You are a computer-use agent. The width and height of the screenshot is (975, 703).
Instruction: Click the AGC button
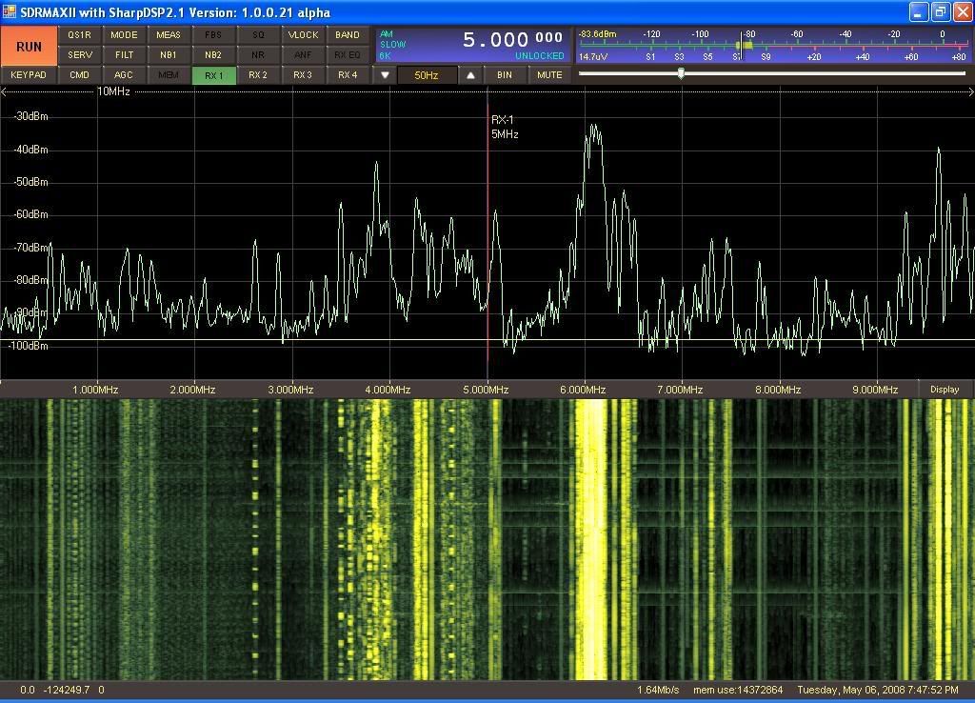124,75
